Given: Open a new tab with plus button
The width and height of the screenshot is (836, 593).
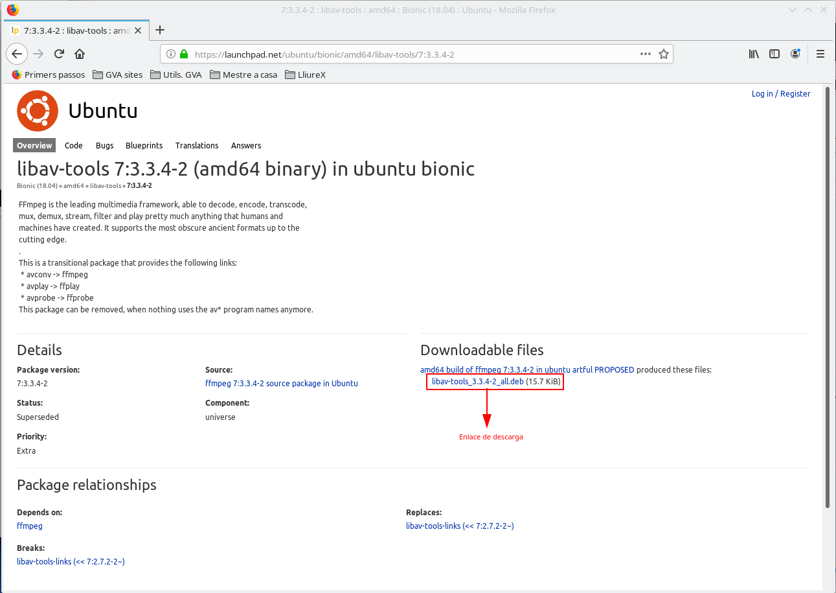Looking at the screenshot, I should pos(160,30).
